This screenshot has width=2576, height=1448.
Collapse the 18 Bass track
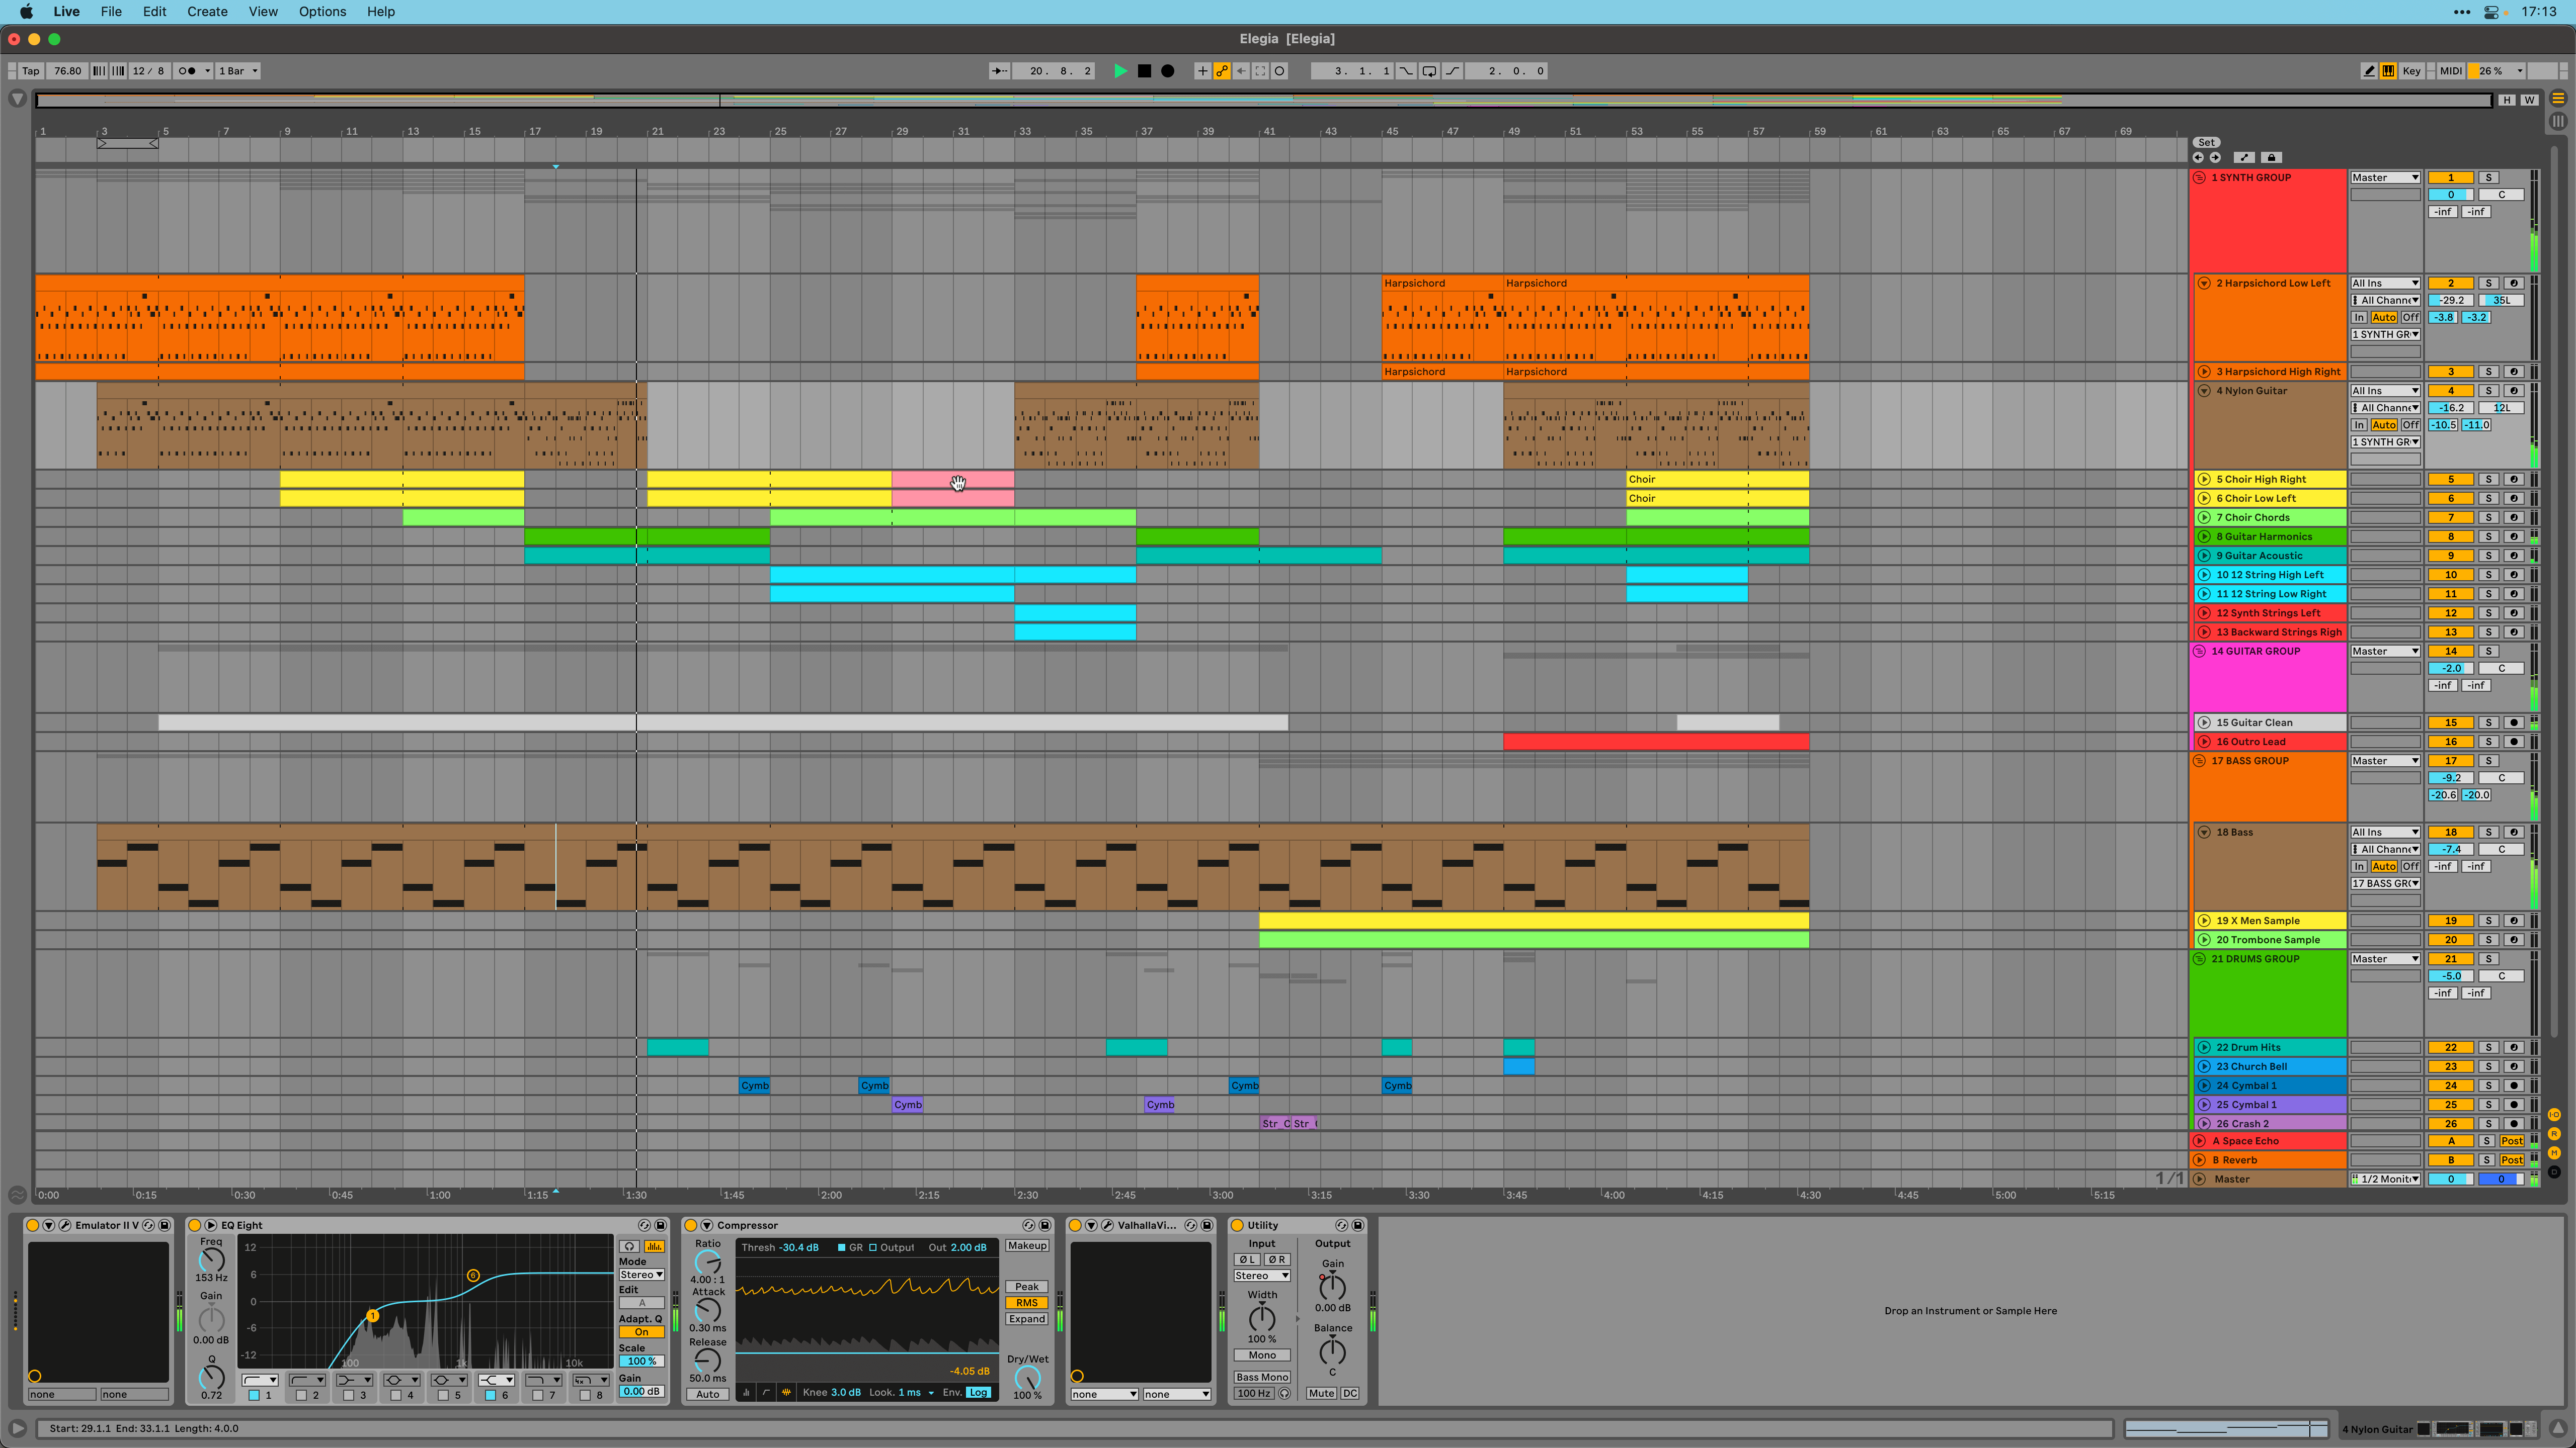(x=2204, y=832)
